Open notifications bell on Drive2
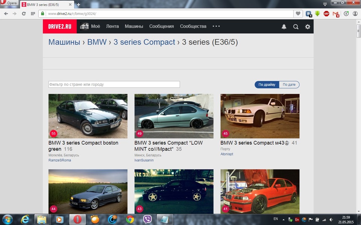Screen dimensions: 361x225 284,27
